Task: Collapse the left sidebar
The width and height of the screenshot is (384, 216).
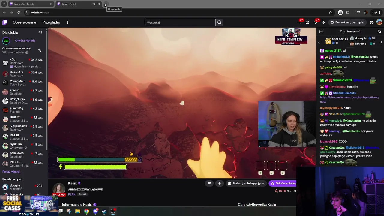Action: click(x=40, y=32)
